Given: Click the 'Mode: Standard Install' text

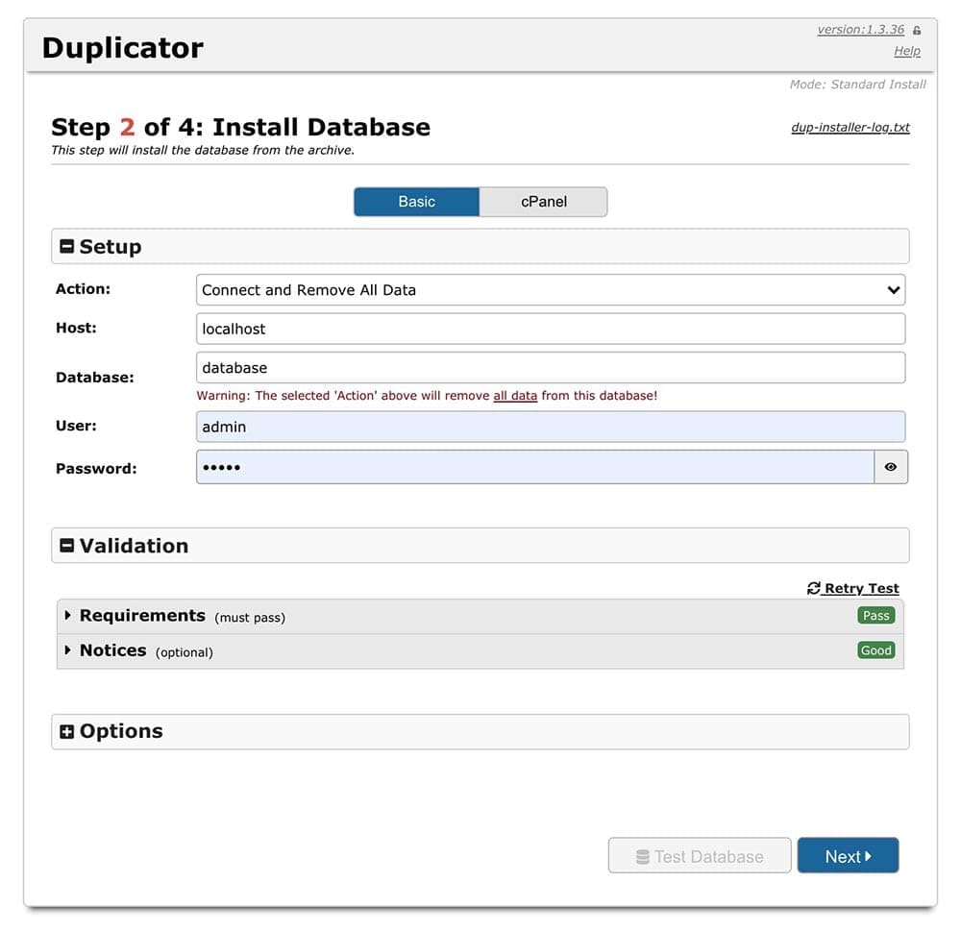Looking at the screenshot, I should pos(857,84).
